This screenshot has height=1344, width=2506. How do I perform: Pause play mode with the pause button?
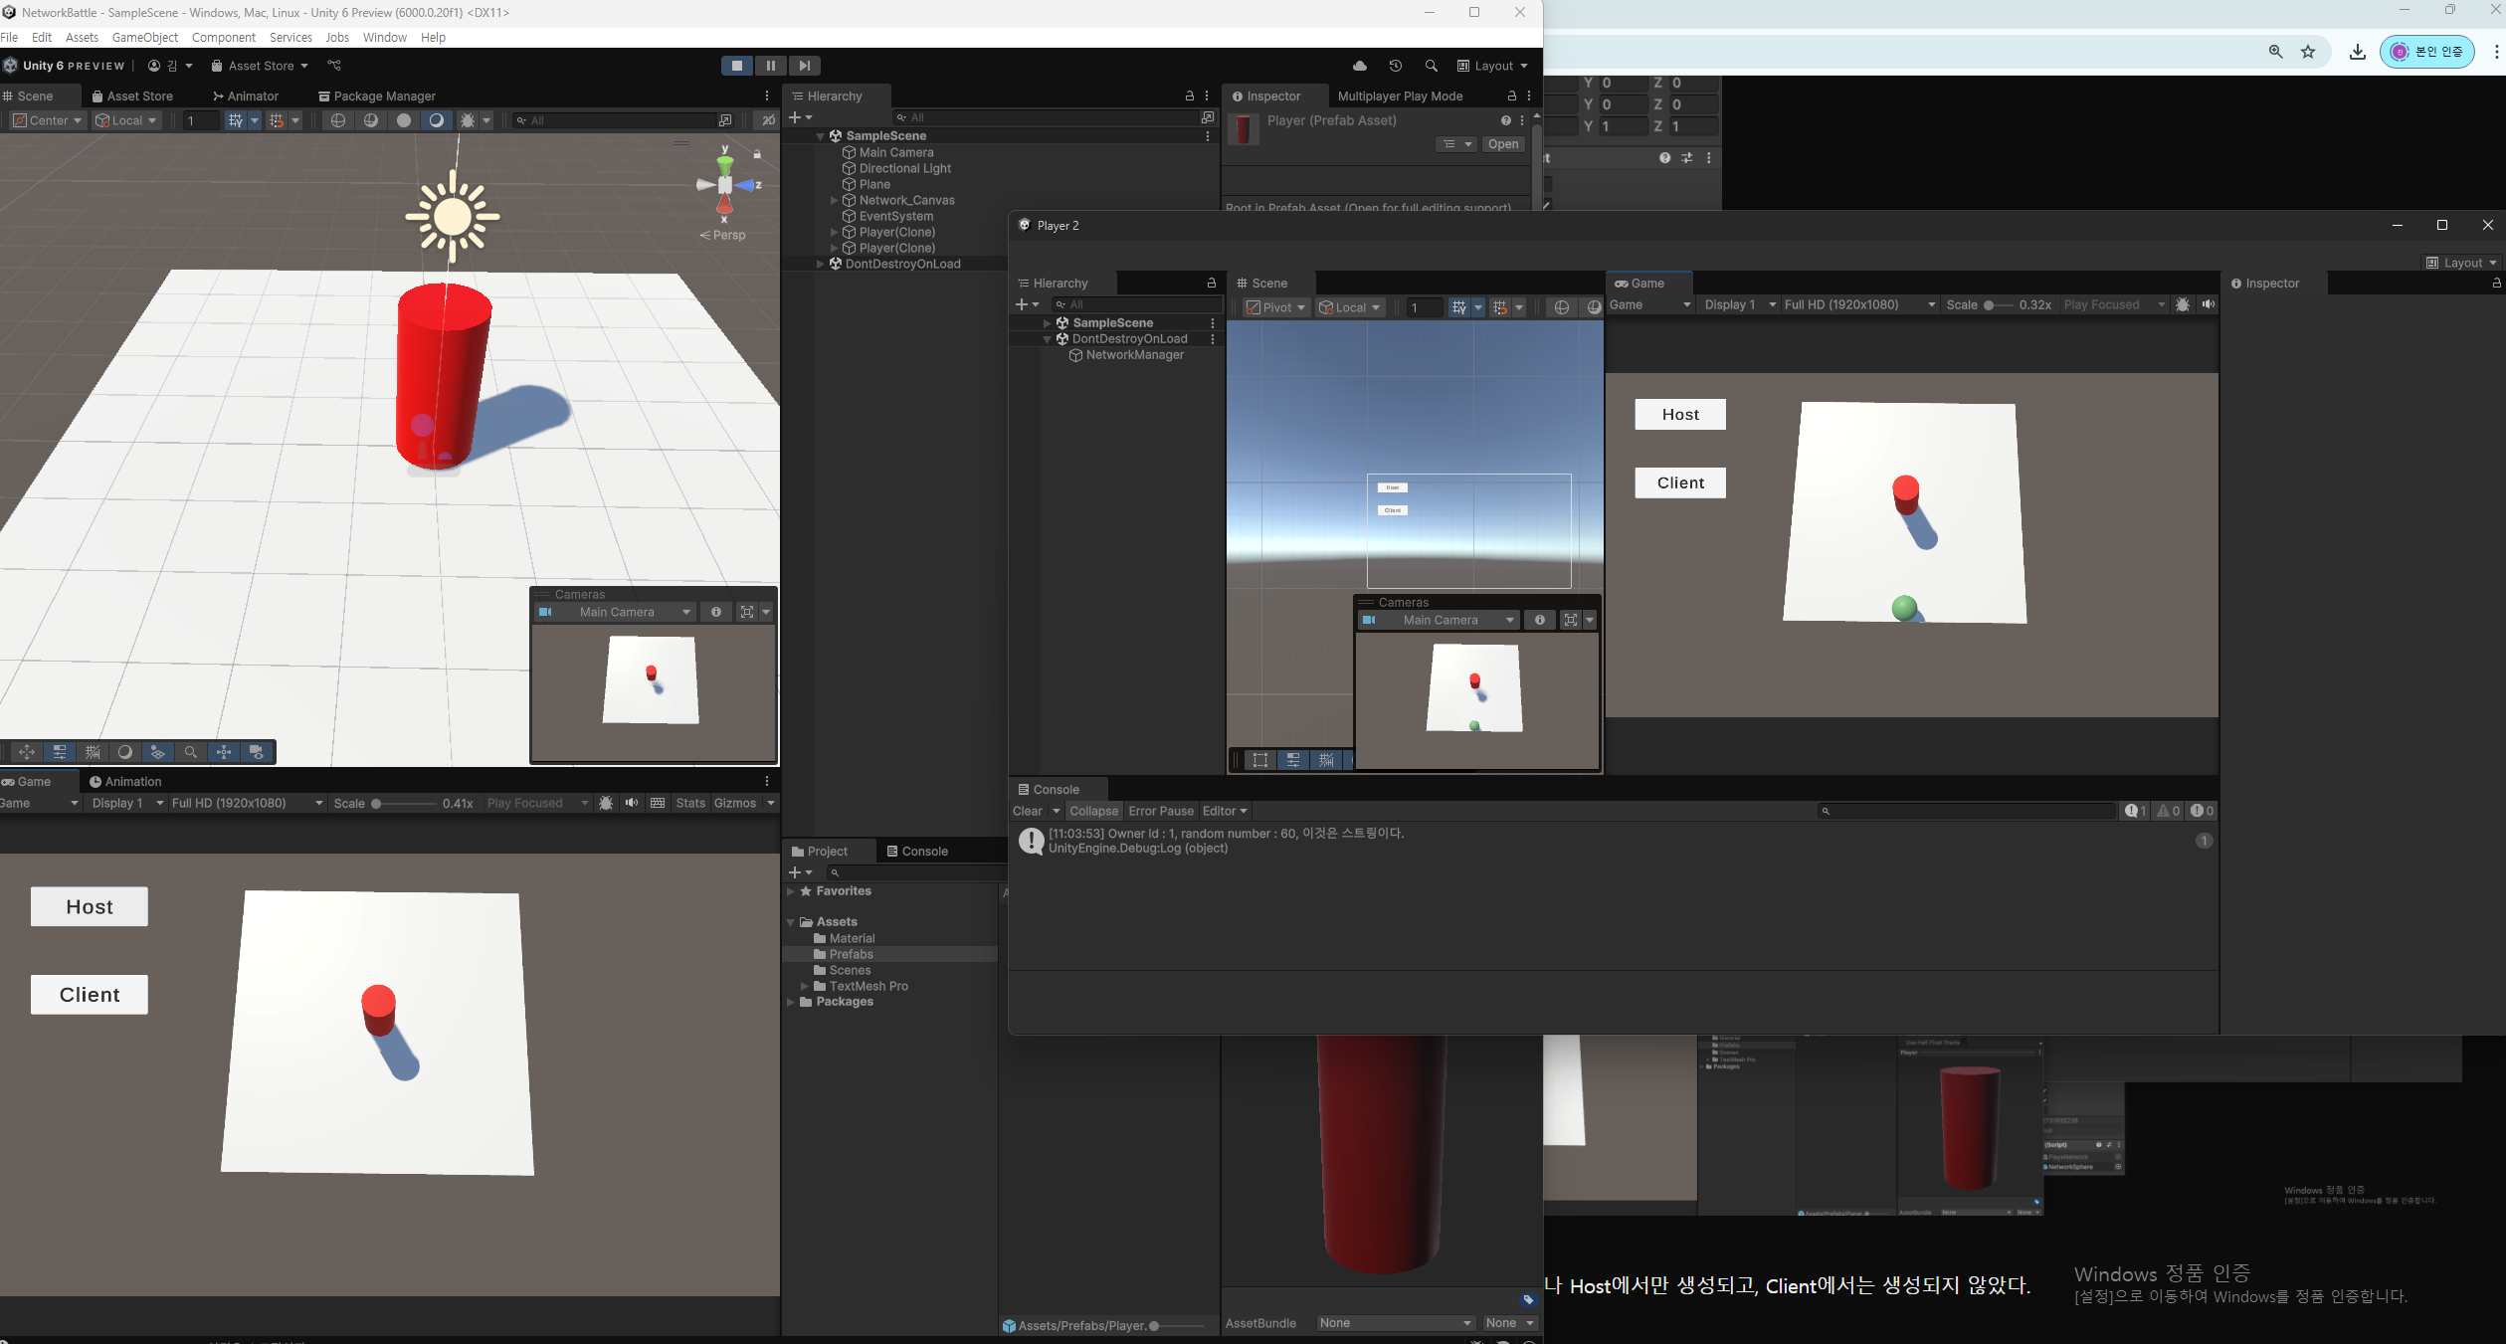pos(770,66)
